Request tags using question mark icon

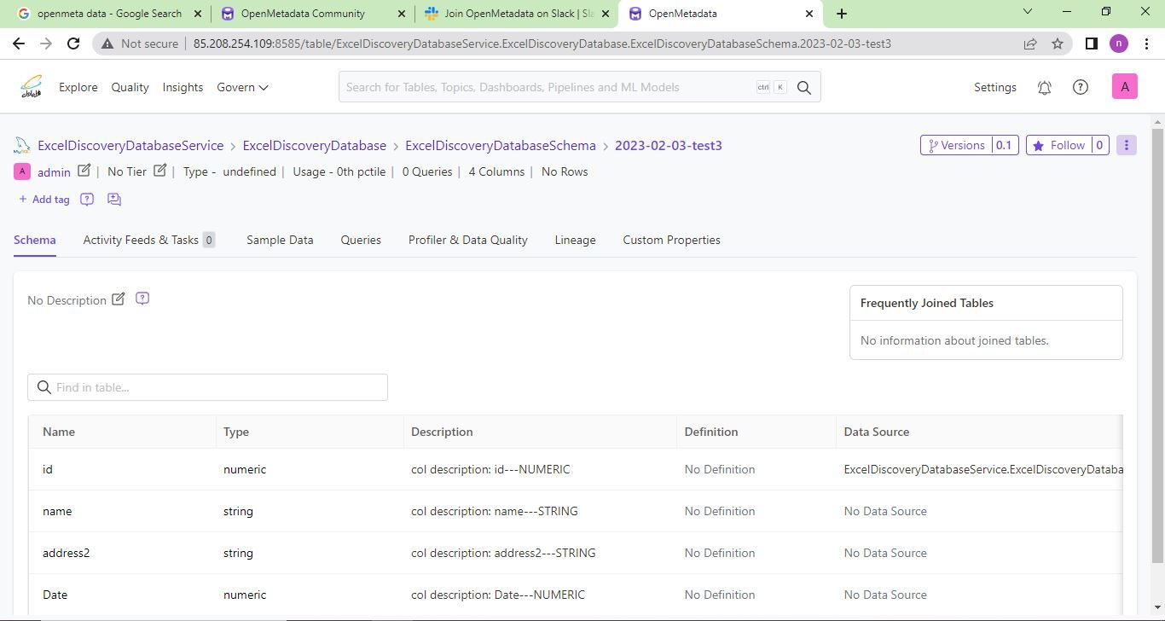pos(87,199)
